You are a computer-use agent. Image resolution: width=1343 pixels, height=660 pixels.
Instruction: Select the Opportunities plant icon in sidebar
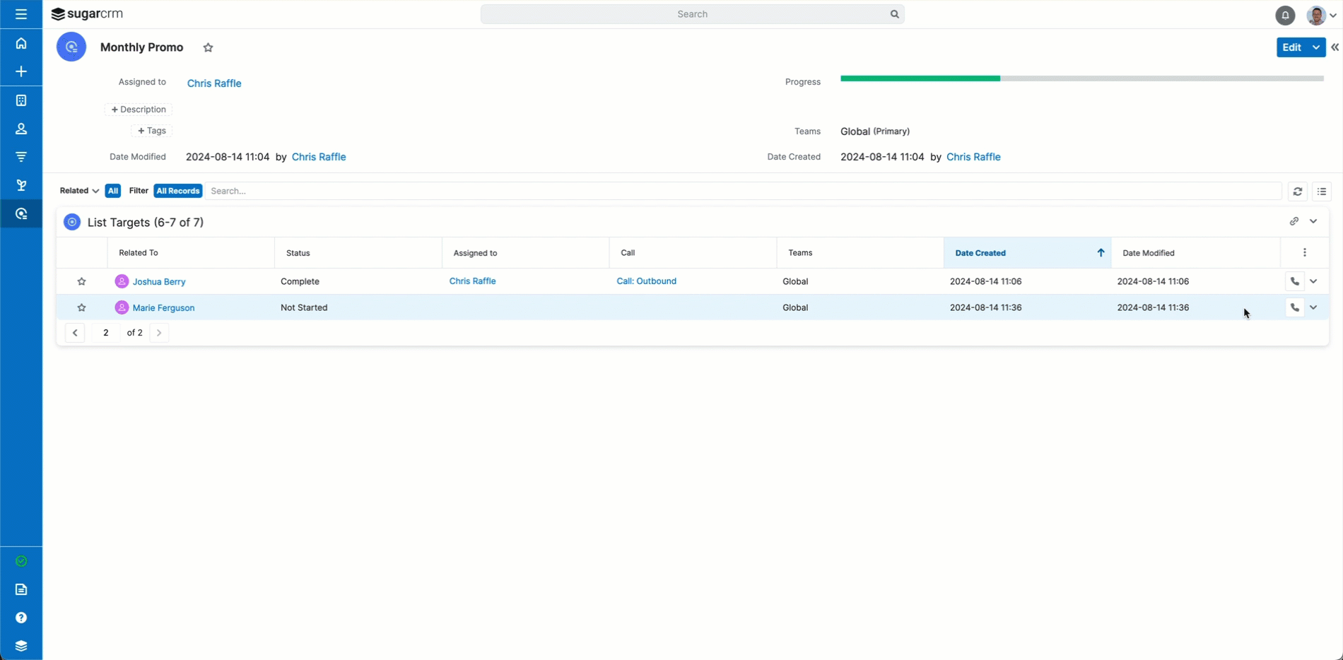click(x=21, y=184)
